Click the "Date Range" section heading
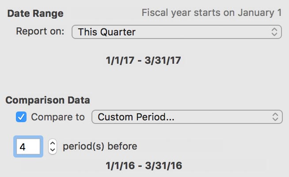 point(35,13)
